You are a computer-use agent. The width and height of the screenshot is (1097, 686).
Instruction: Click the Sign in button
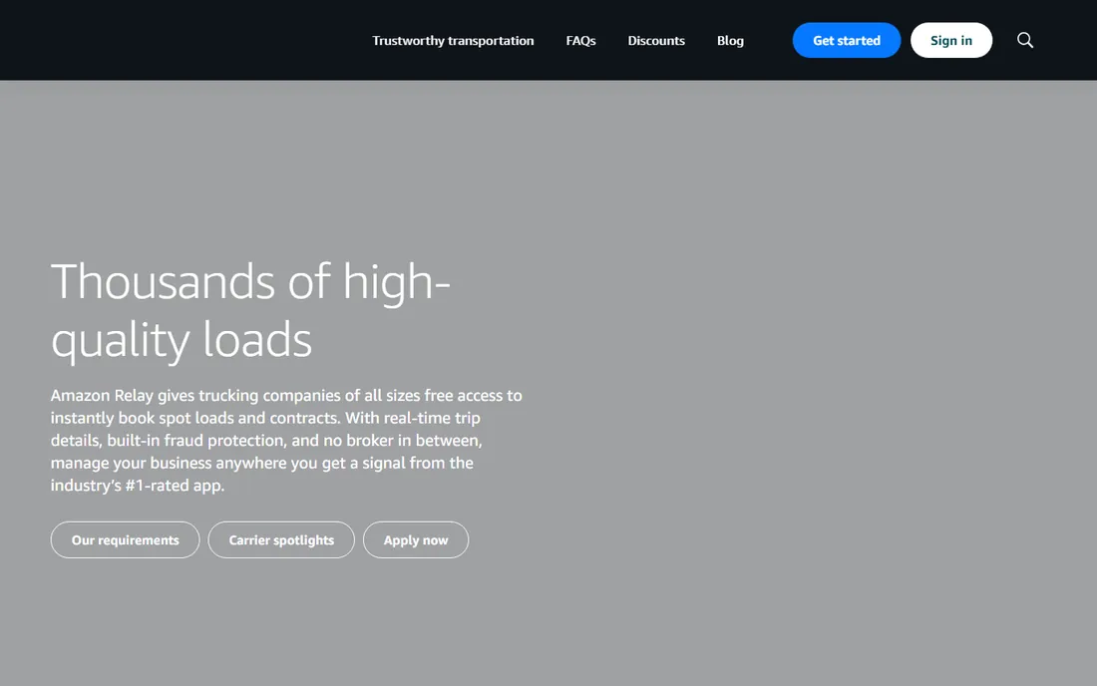(950, 40)
